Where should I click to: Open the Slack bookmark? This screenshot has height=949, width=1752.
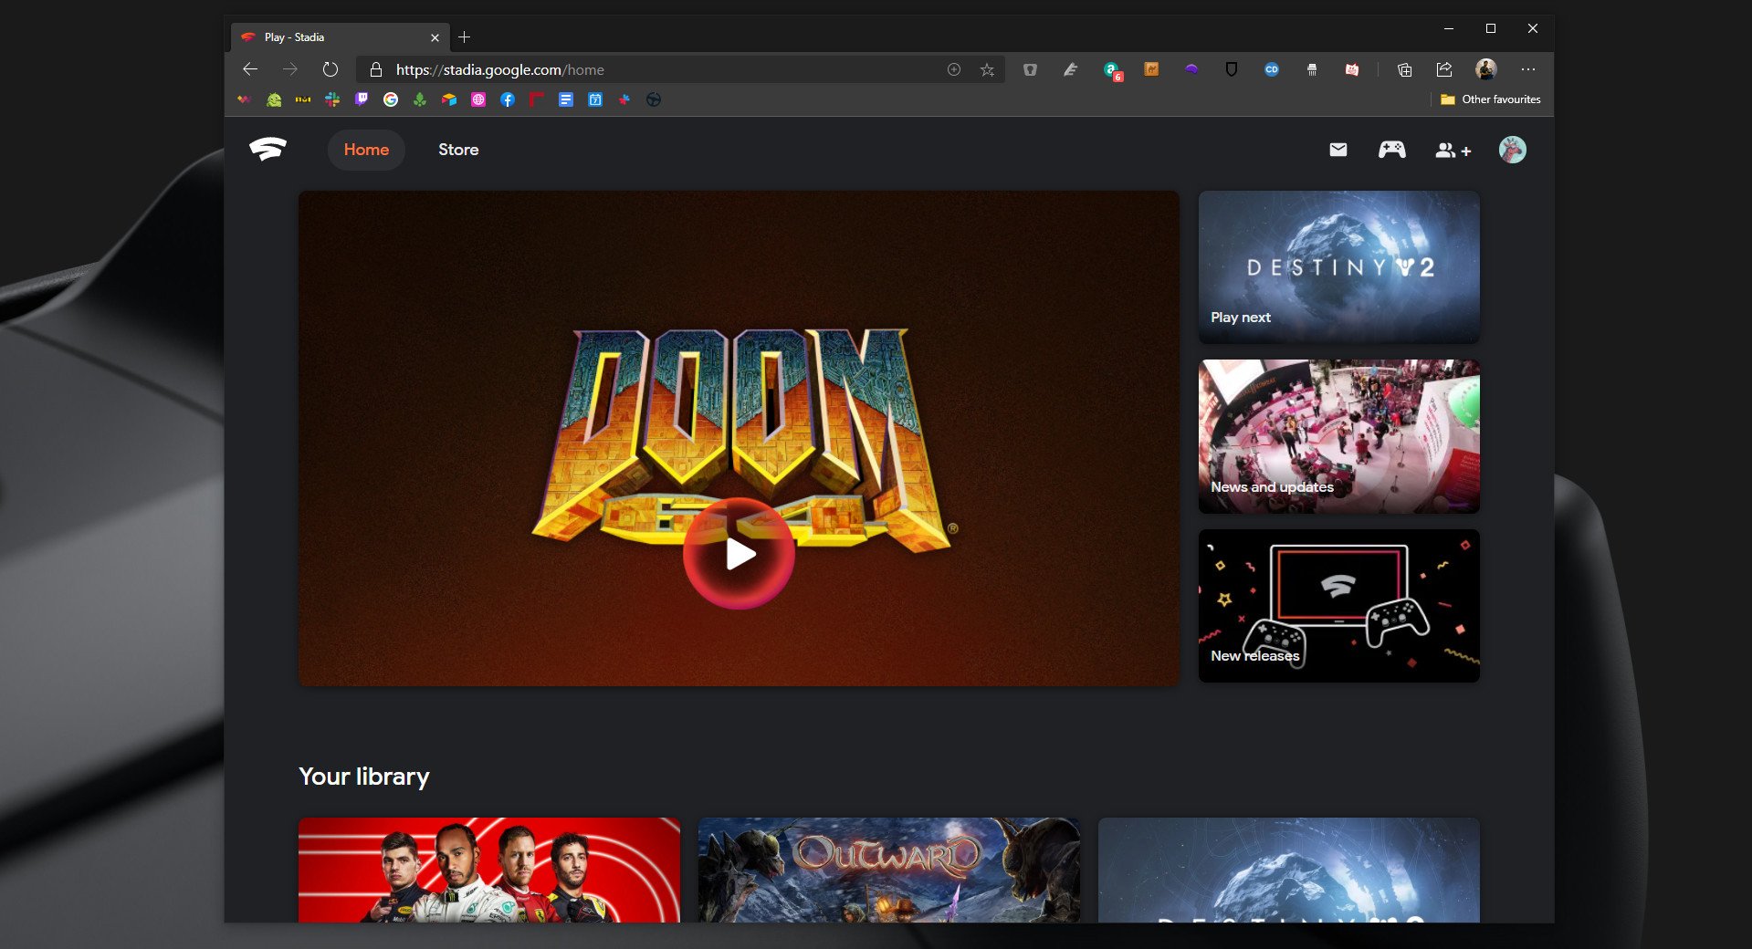[332, 99]
